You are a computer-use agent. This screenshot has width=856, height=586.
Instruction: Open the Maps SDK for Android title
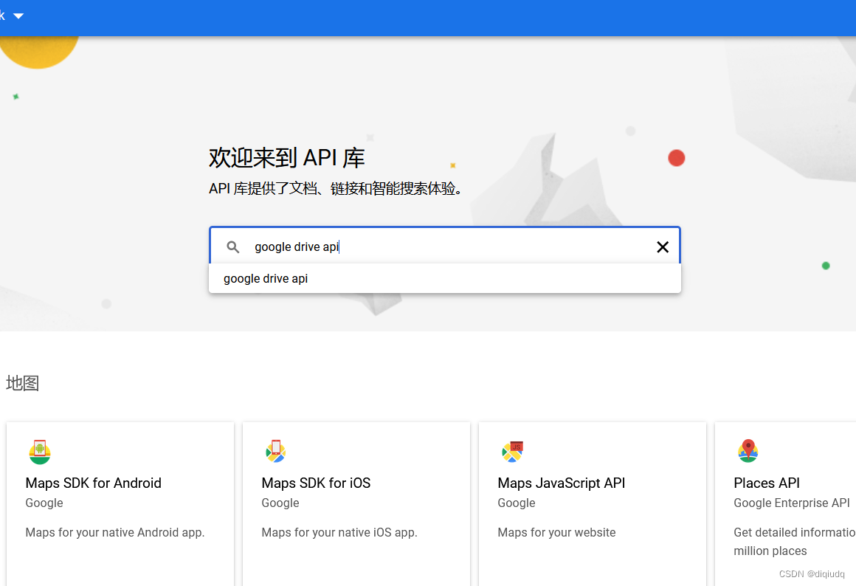(94, 483)
